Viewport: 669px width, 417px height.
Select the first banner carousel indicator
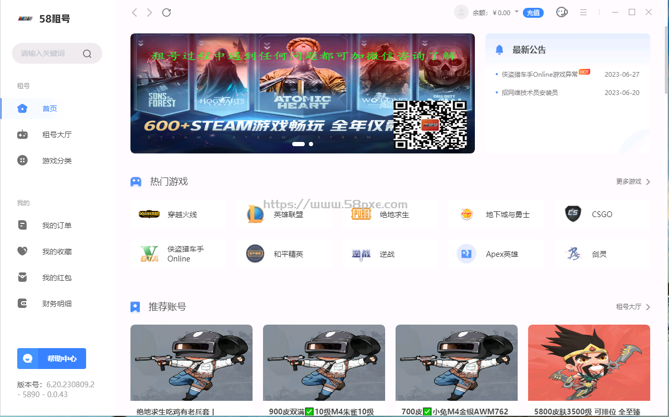(x=298, y=144)
